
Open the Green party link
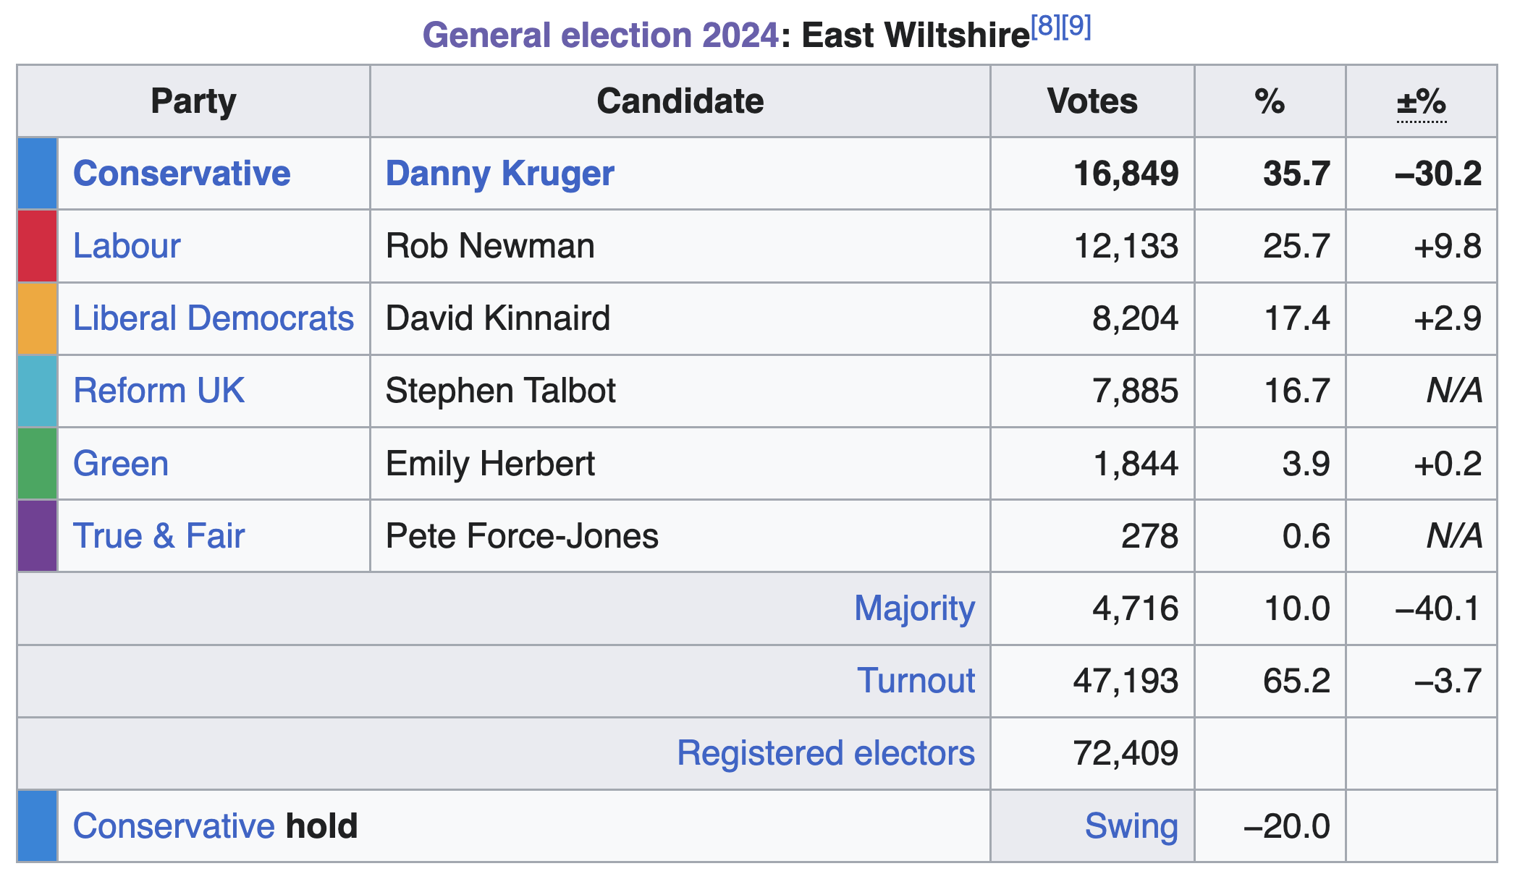click(121, 464)
